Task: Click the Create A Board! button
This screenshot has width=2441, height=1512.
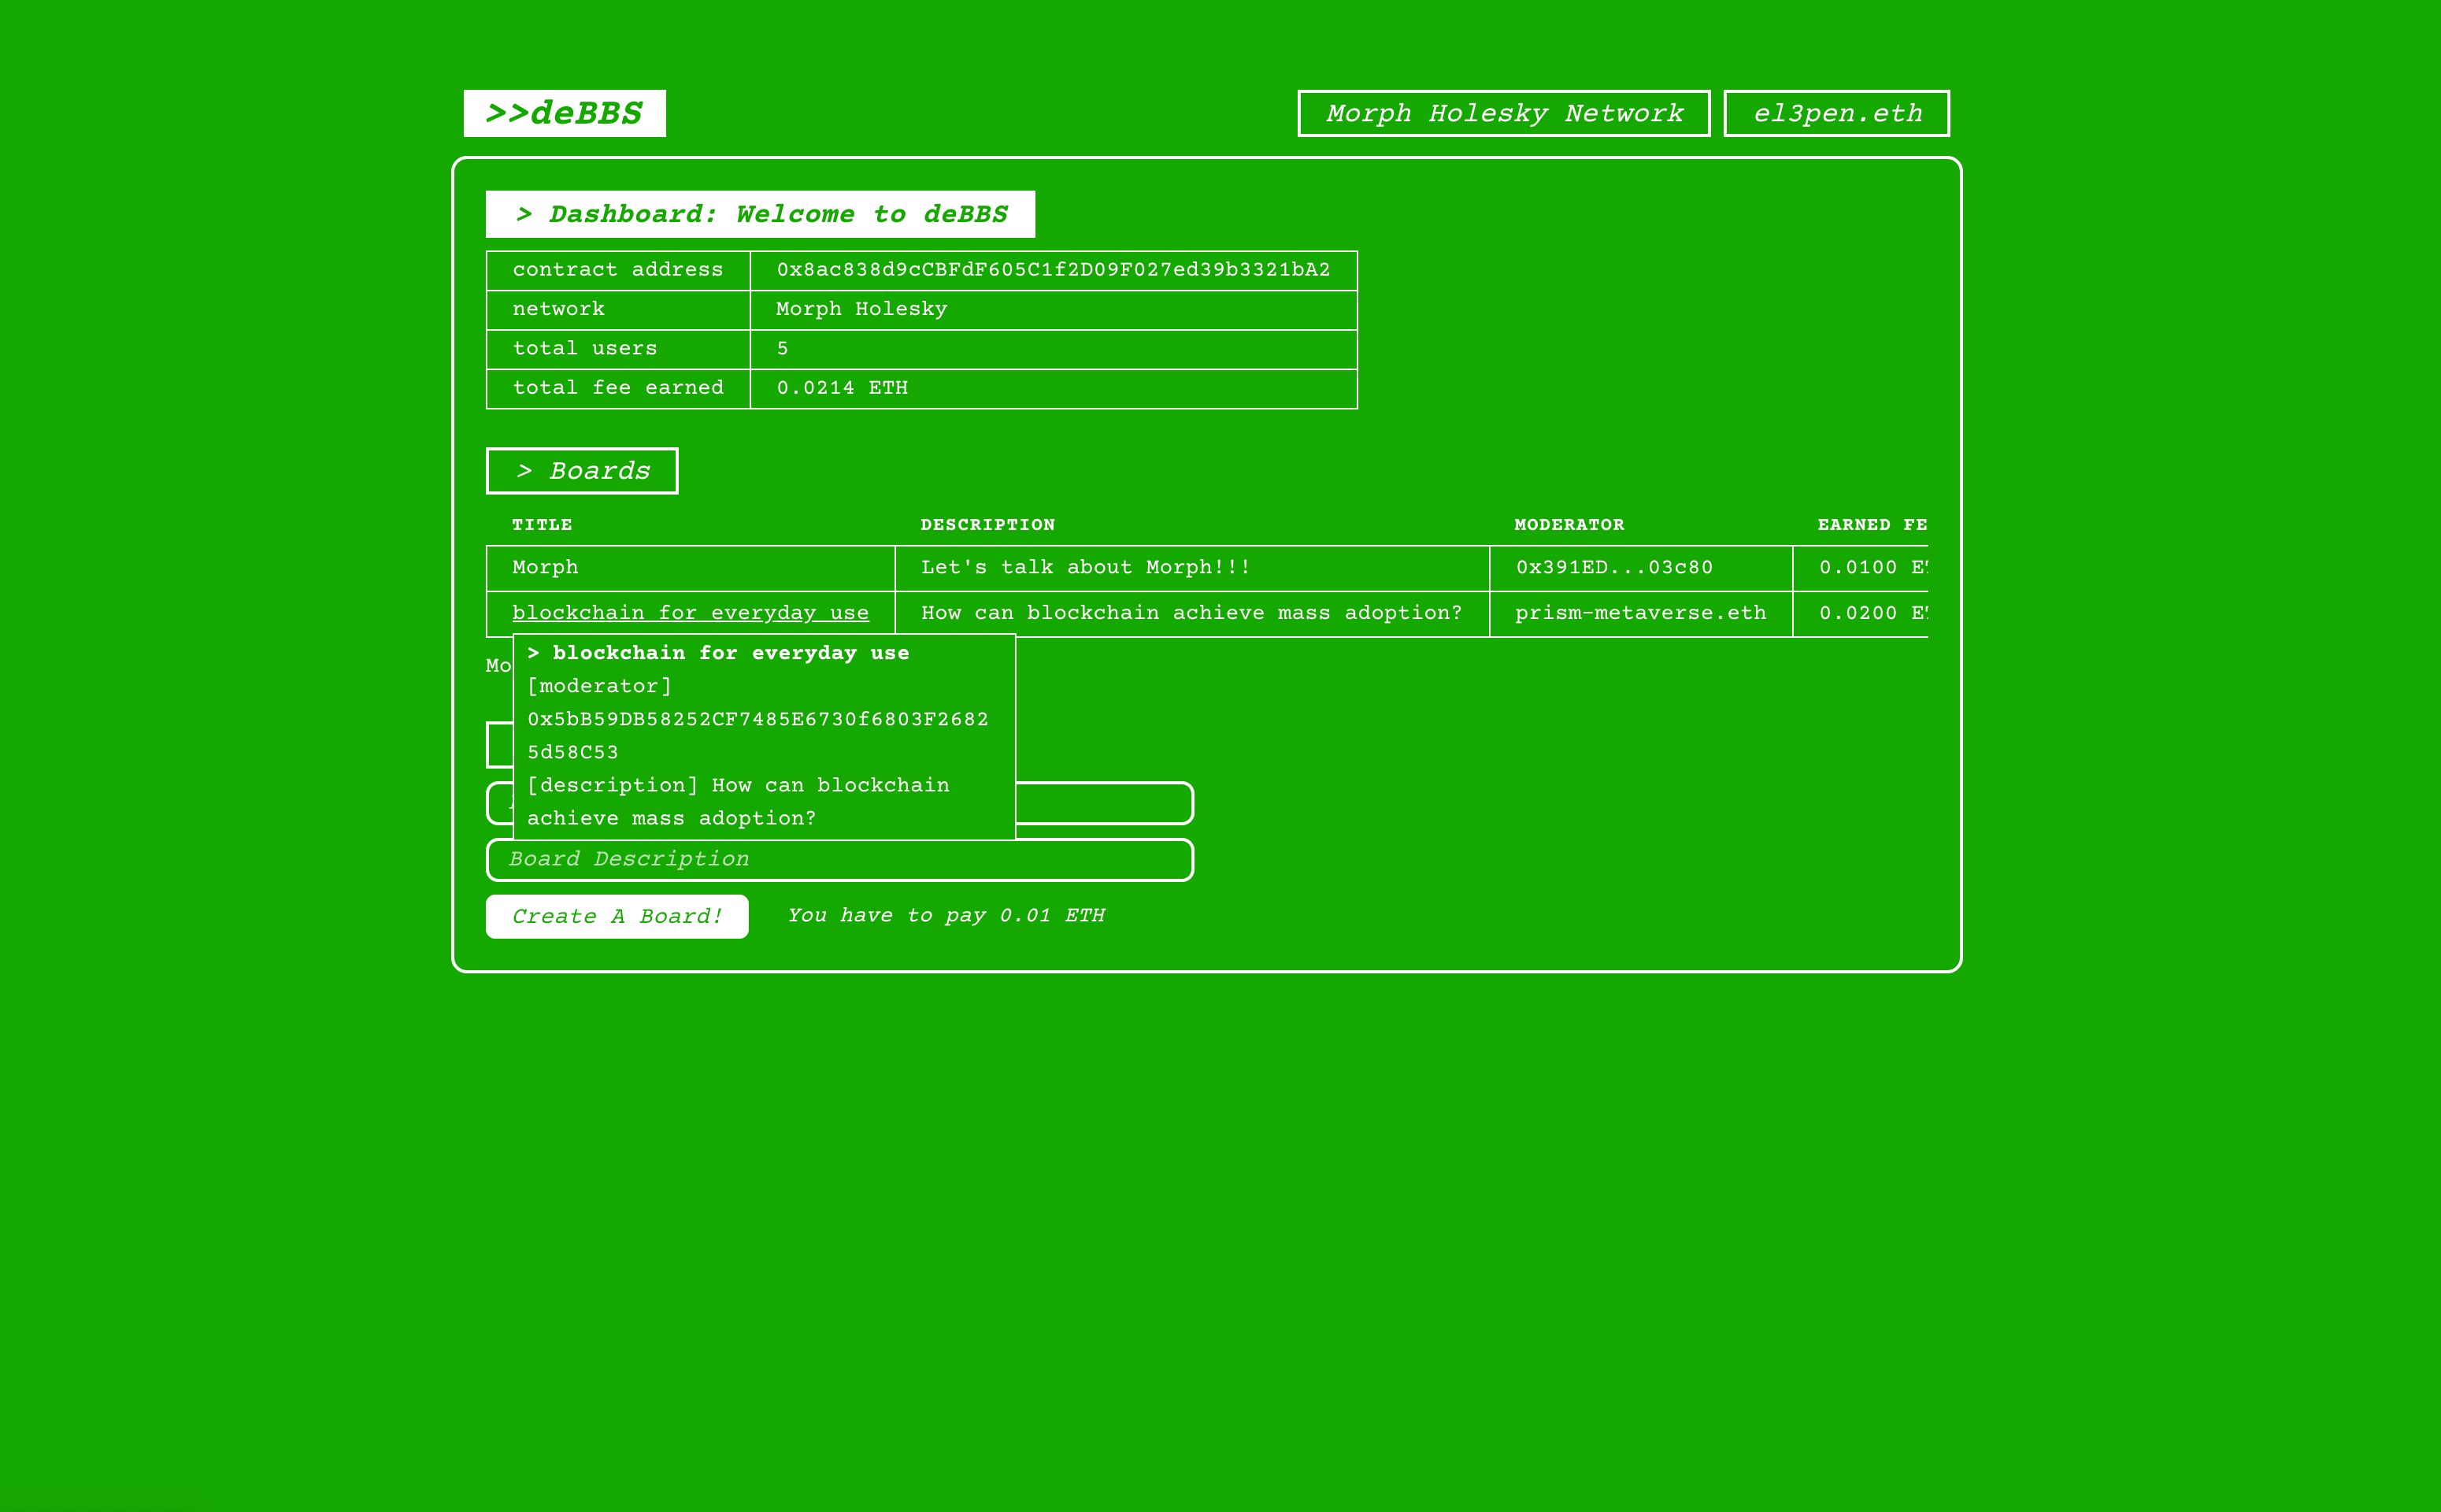Action: coord(617,917)
